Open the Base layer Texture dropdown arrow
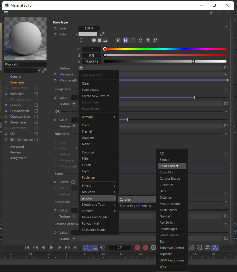Viewport: 237px width, 272px height. (x=81, y=68)
